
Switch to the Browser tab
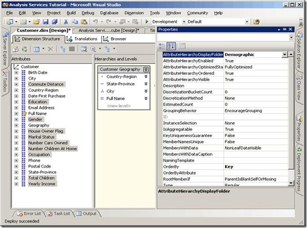[x=115, y=38]
